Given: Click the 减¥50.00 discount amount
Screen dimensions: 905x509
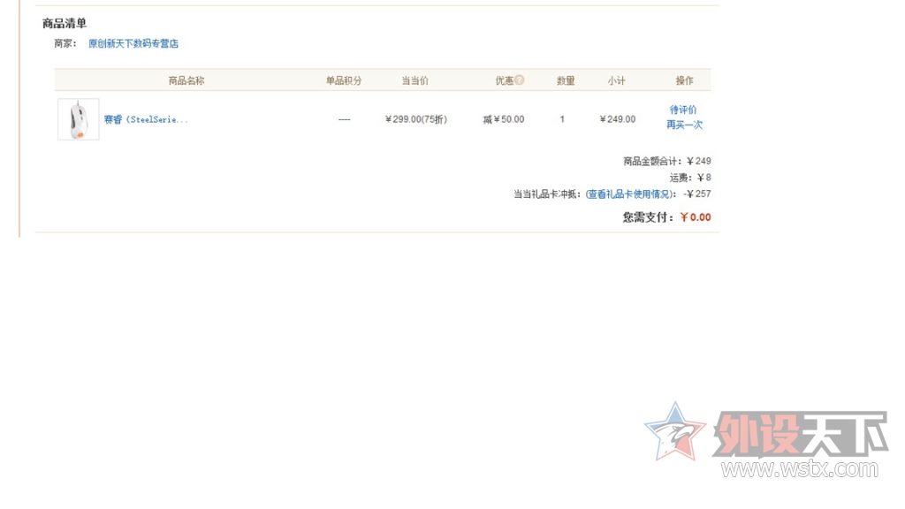Looking at the screenshot, I should 504,119.
